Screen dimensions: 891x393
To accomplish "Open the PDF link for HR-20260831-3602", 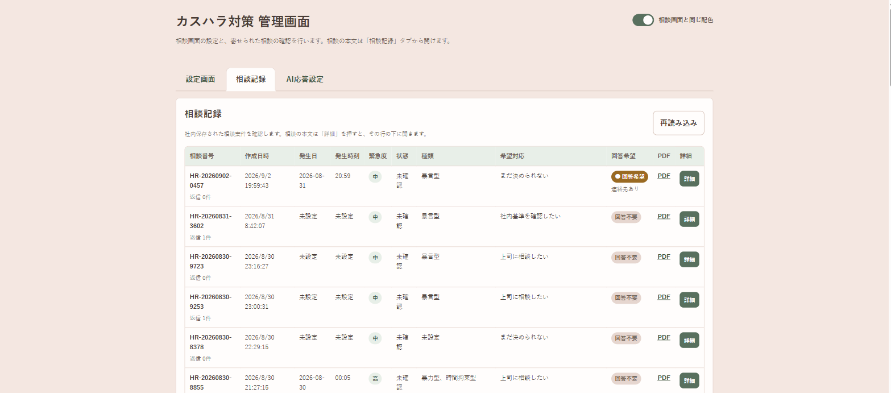I will pos(664,217).
